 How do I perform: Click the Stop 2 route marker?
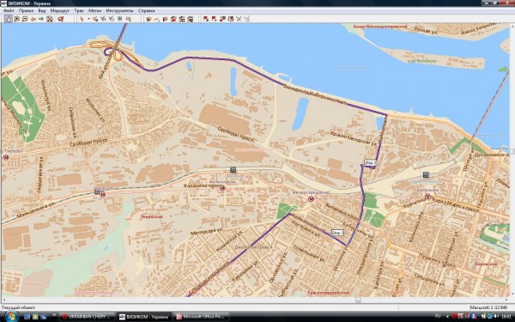370,163
